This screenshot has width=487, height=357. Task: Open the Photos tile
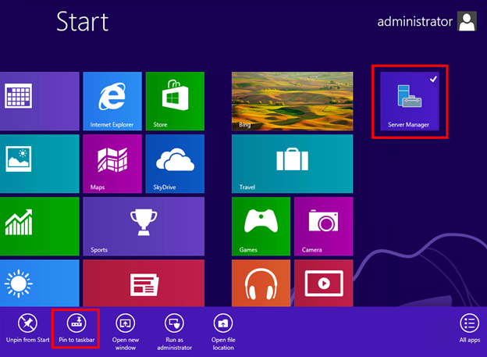pos(40,163)
